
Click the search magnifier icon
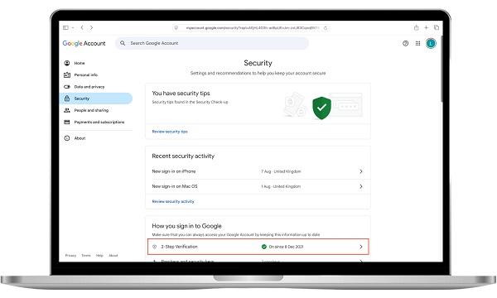pyautogui.click(x=123, y=43)
